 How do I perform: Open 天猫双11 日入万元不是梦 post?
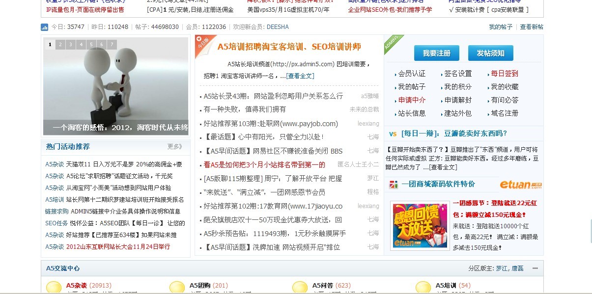click(124, 164)
